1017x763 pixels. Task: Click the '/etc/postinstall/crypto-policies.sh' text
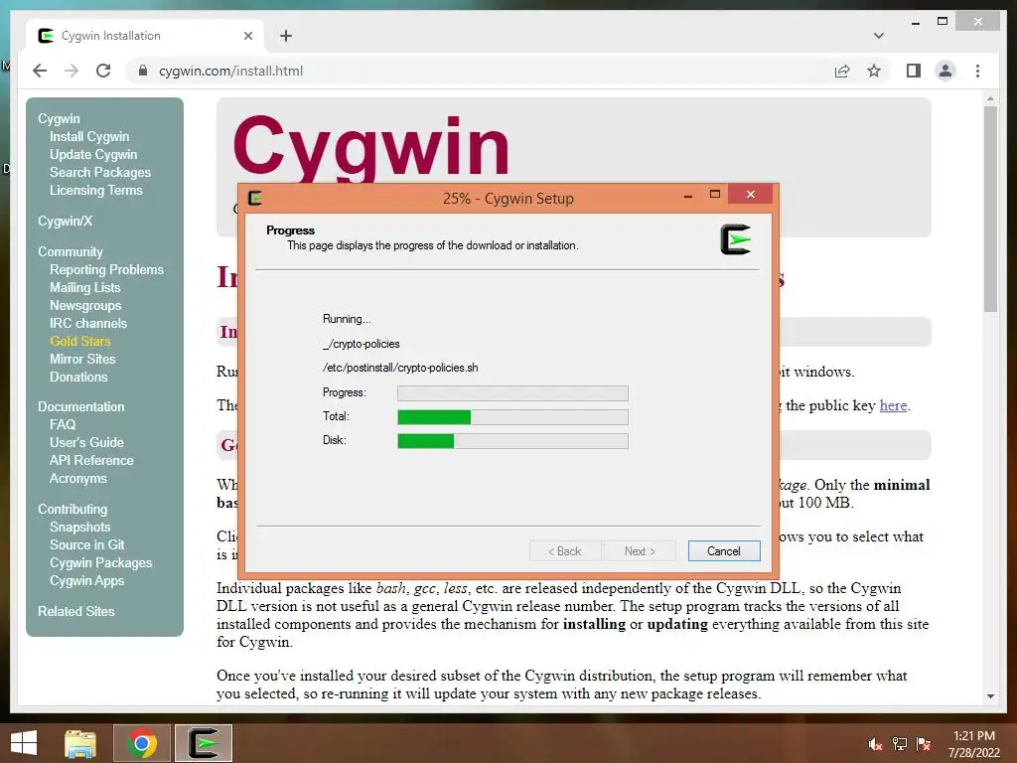click(x=400, y=368)
